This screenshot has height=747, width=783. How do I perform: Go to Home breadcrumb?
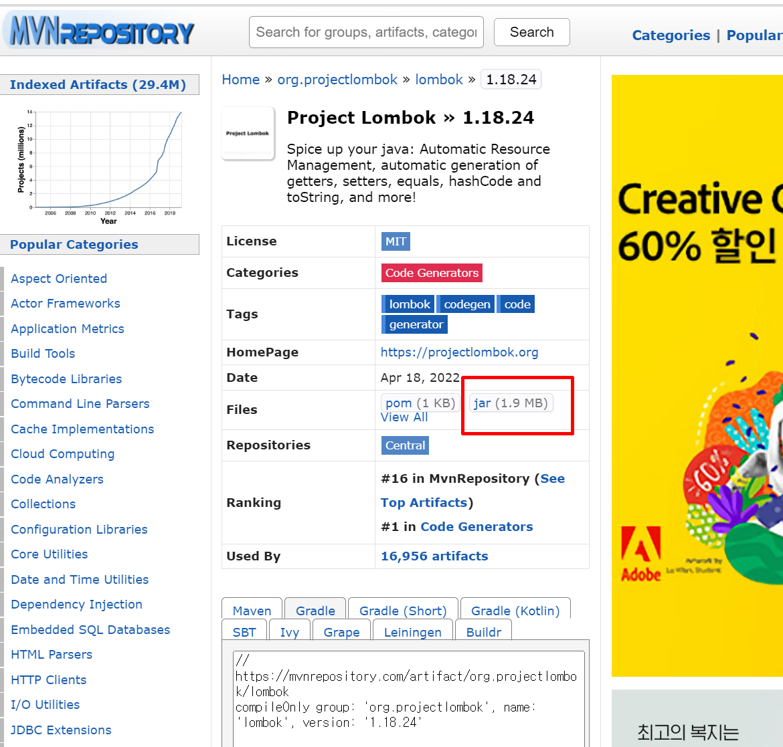241,80
